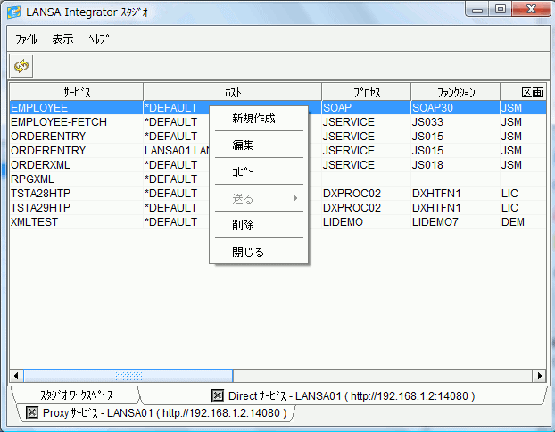Image resolution: width=555 pixels, height=432 pixels.
Task: Click the LIC cell in TSTA28HTP row
Action: 524,194
